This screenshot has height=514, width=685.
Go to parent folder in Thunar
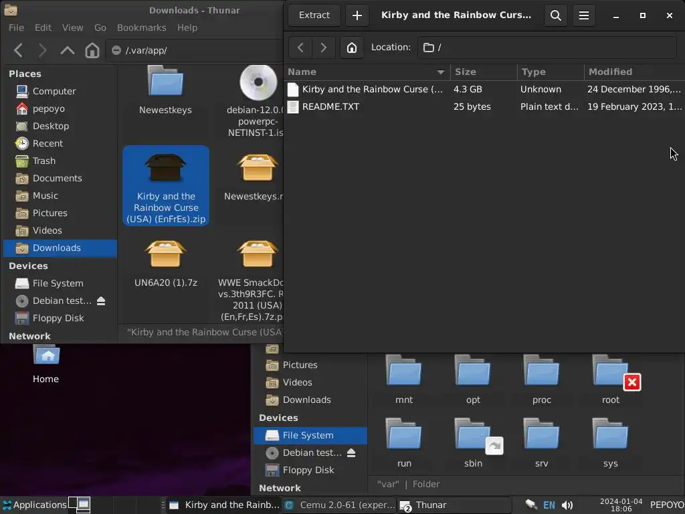click(x=68, y=50)
